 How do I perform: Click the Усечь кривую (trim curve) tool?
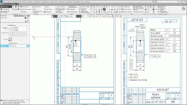pos(60,7)
